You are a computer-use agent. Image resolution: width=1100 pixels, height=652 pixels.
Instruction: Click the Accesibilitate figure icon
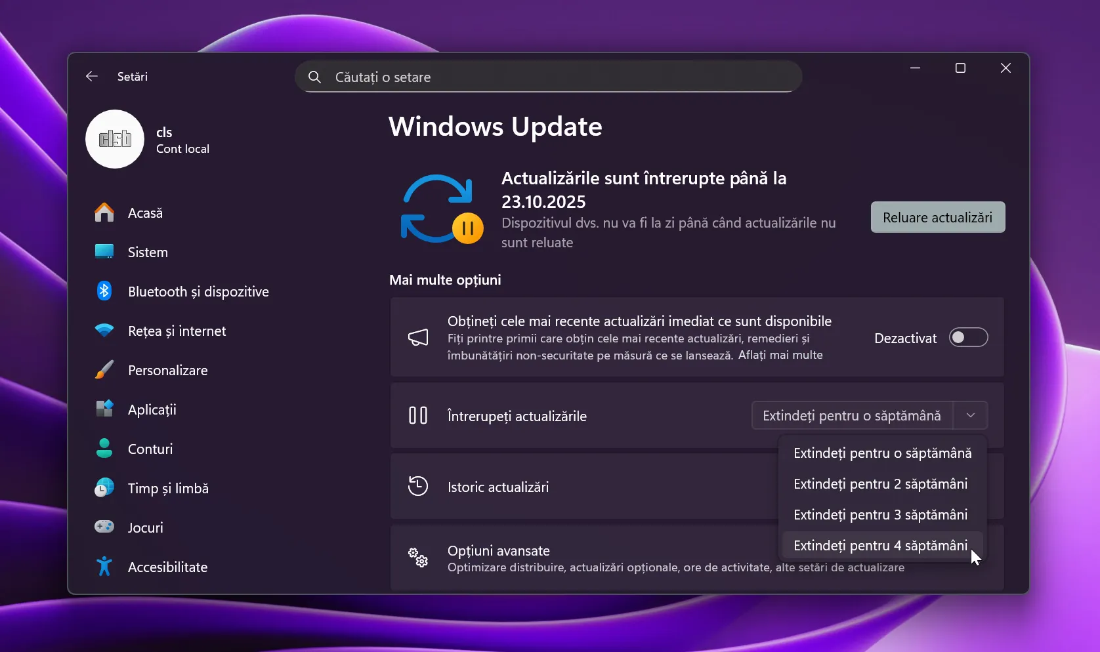coord(104,567)
